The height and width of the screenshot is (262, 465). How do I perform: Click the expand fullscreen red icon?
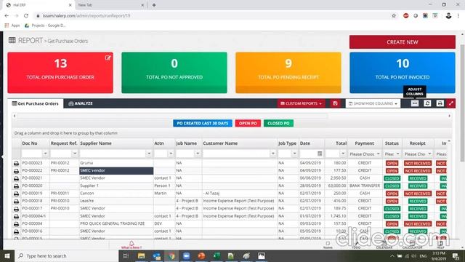coord(451,103)
